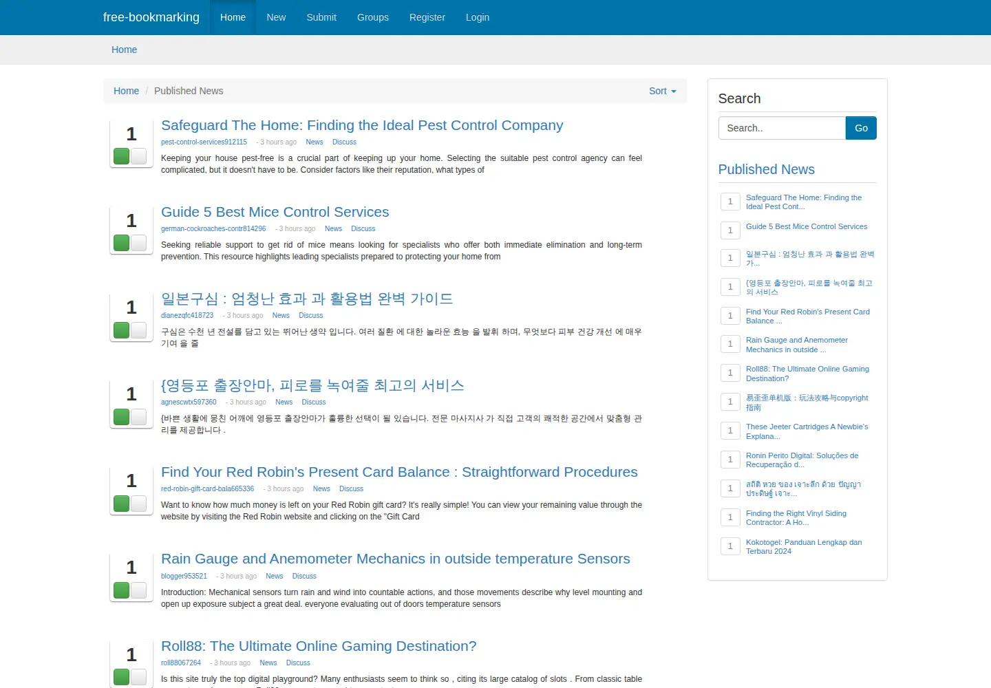
Task: Upvote Guide 5 Best Mice Control Services
Action: 122,243
